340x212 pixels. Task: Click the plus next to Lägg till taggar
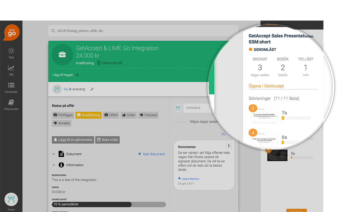tap(77, 75)
